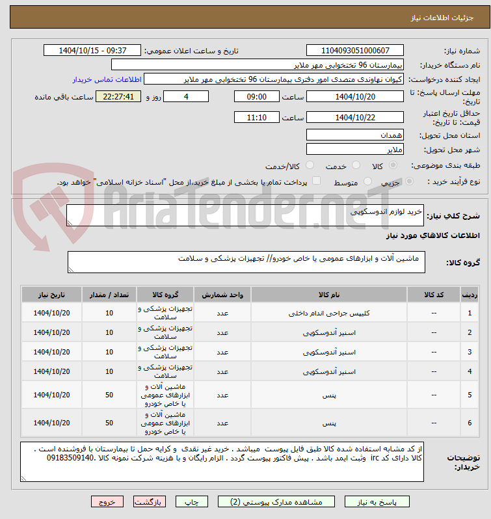Click the توضیحات خریدار notes box
The height and width of the screenshot is (519, 491).
[x=222, y=462]
